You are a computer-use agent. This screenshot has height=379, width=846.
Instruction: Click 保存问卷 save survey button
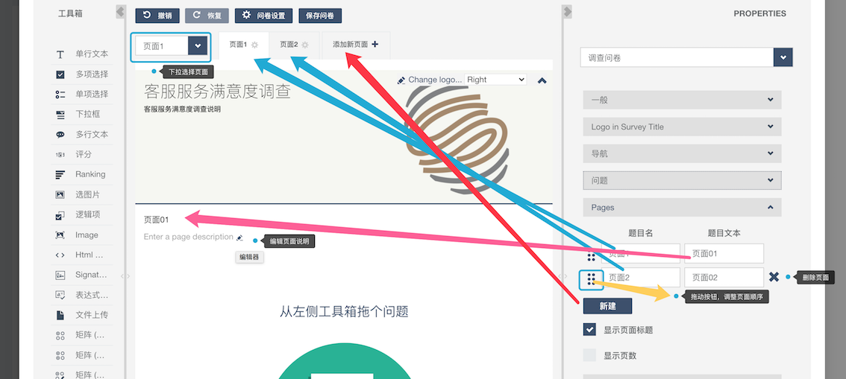(x=320, y=16)
